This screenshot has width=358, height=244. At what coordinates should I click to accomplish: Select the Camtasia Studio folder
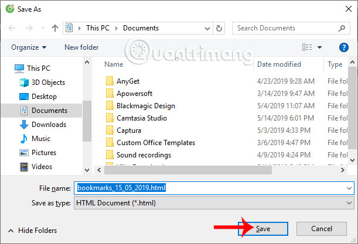point(142,118)
